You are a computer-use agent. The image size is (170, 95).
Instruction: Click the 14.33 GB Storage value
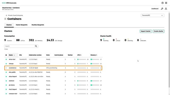pyautogui.click(x=54, y=40)
